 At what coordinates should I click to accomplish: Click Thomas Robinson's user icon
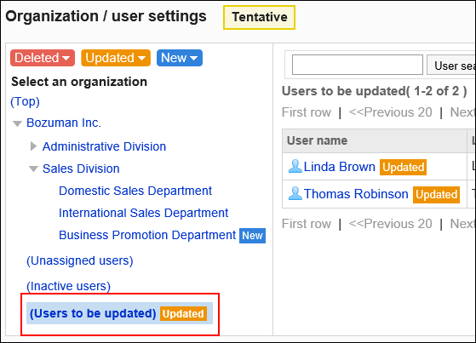point(295,194)
